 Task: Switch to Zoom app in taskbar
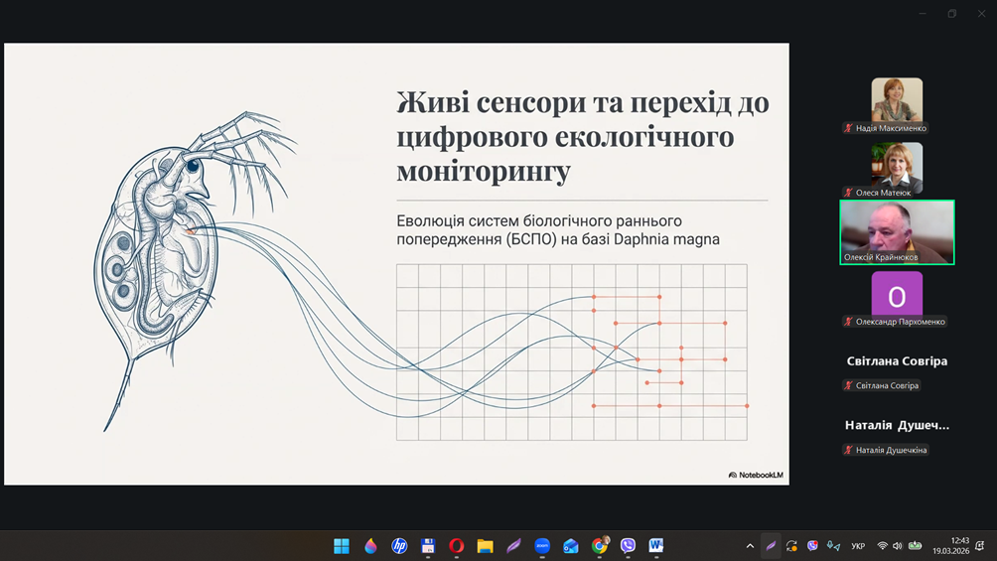pos(542,545)
